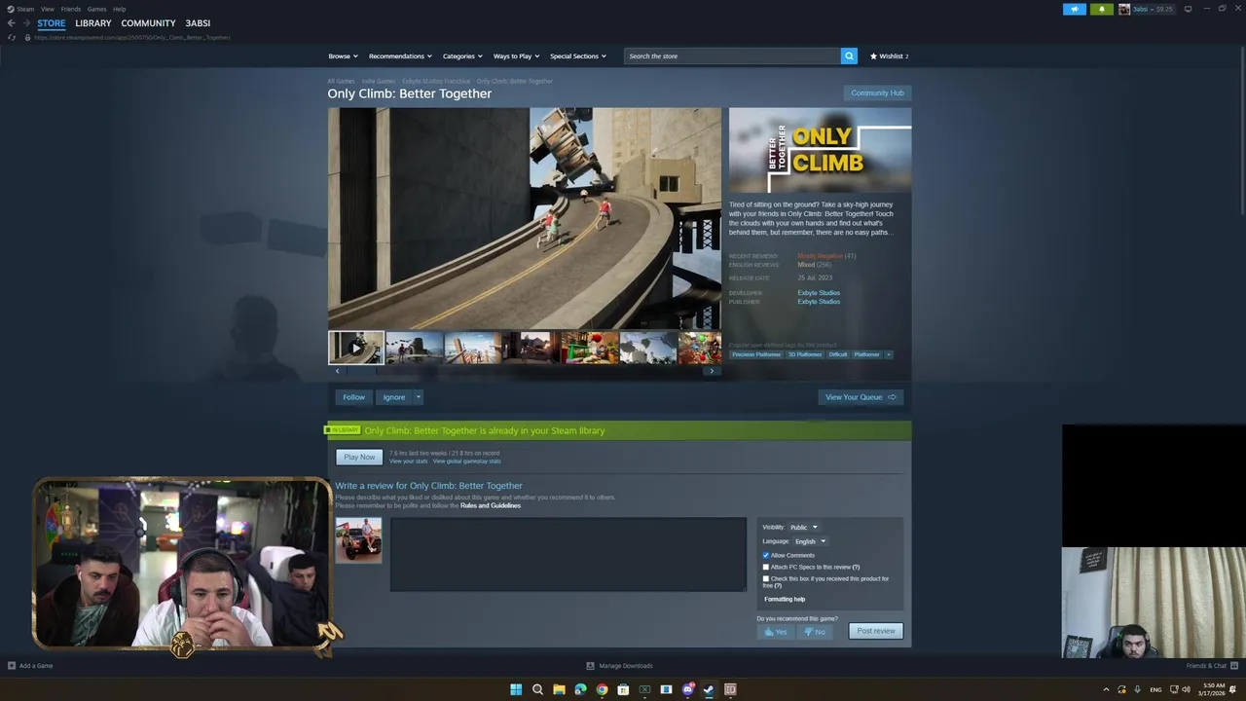The image size is (1246, 701).
Task: Switch to the LIBRARY tab
Action: (x=93, y=23)
